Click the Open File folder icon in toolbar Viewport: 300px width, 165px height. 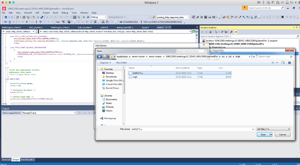click(34, 17)
